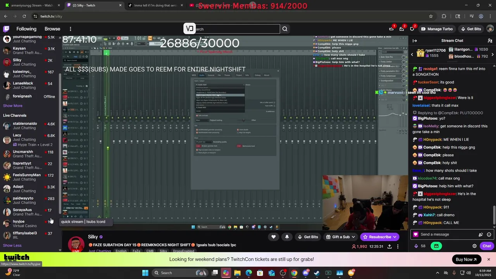Viewport: 496px width, 279px height.
Task: Click the heart follow icon below the stream
Action: coord(274,237)
